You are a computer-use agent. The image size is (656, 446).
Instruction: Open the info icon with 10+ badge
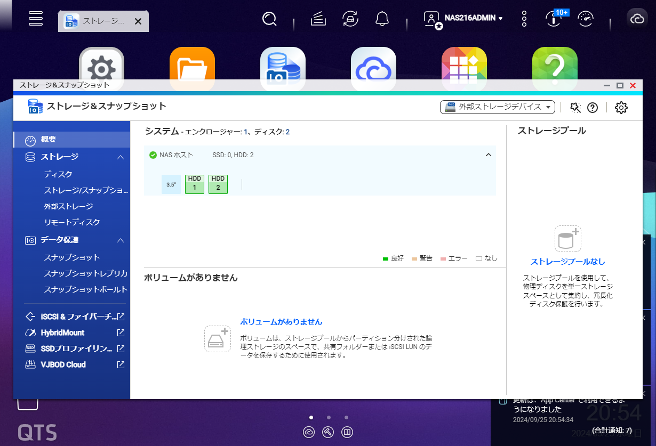tap(555, 19)
